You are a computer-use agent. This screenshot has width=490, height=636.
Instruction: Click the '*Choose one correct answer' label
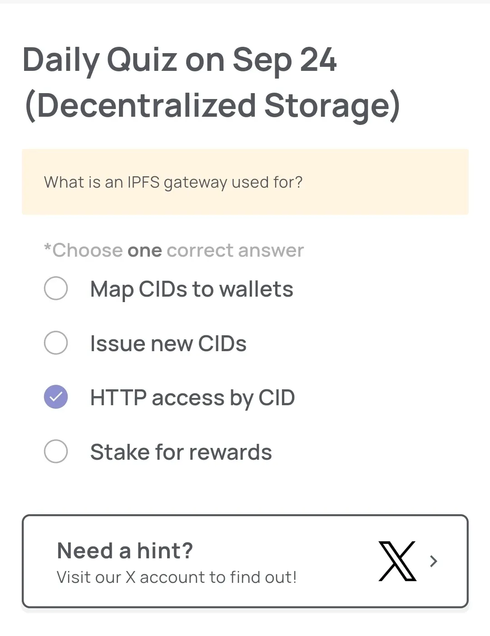[173, 250]
